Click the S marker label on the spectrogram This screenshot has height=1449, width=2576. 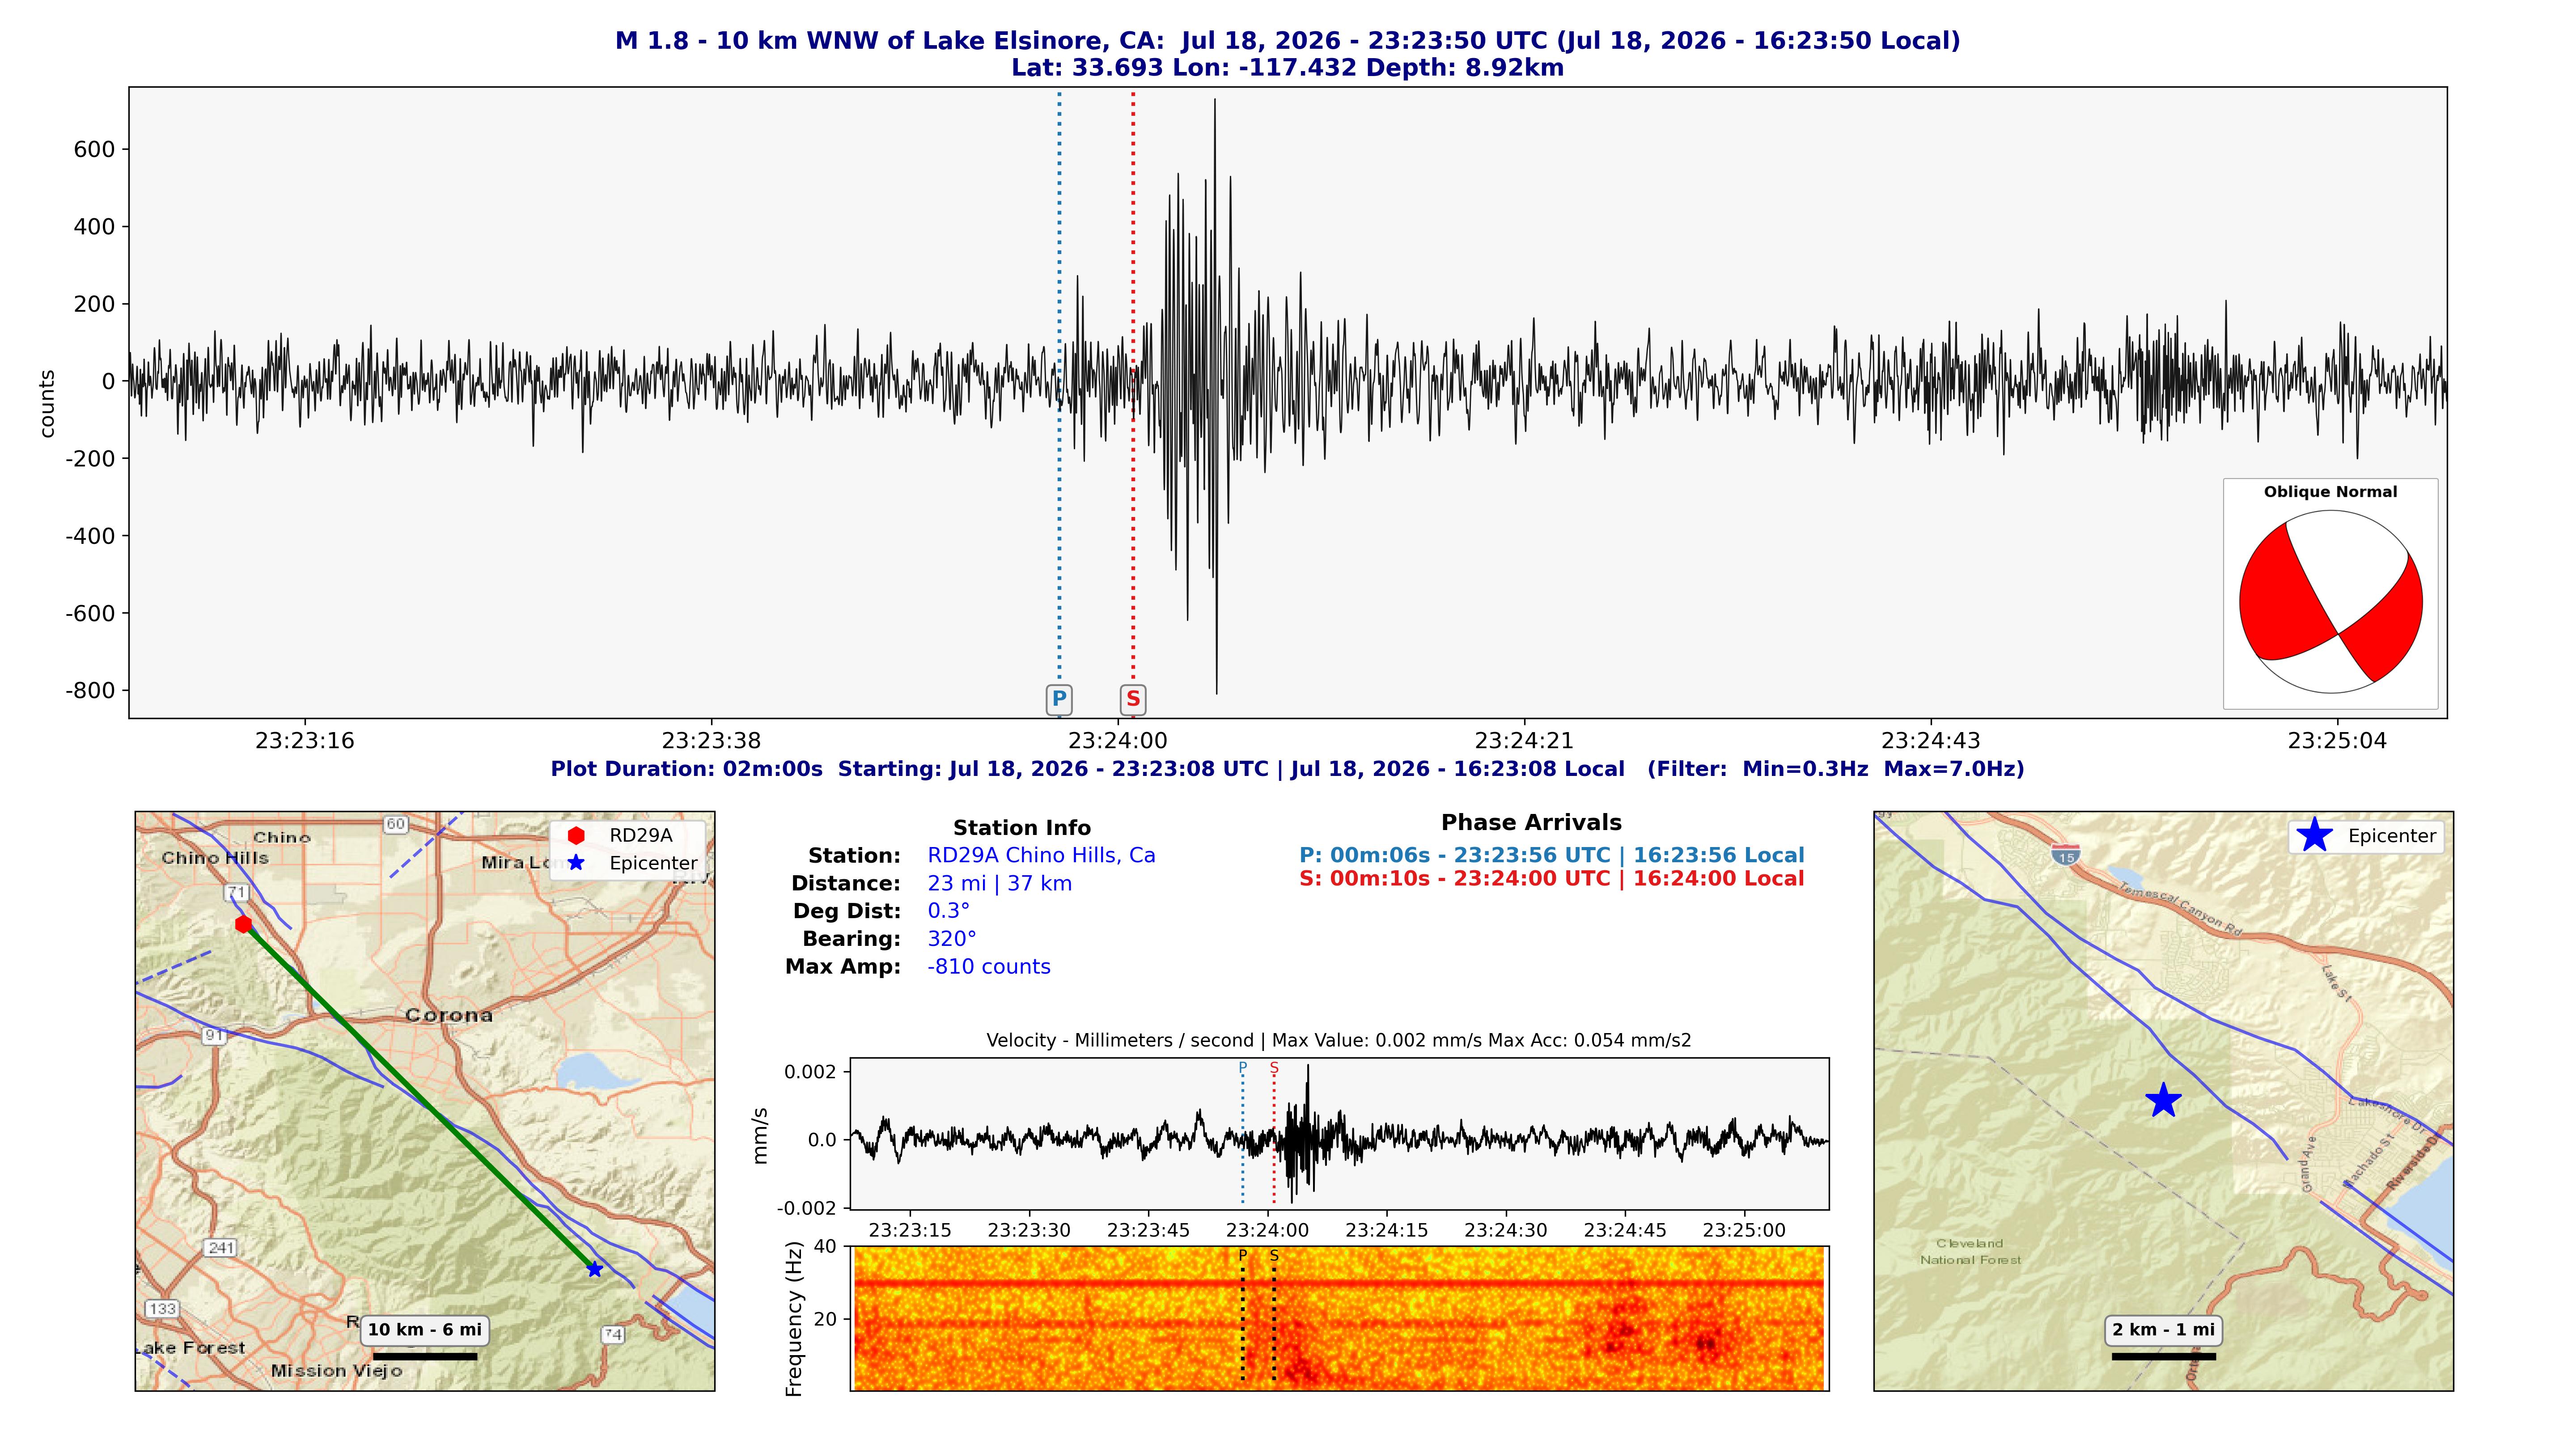[1274, 1255]
